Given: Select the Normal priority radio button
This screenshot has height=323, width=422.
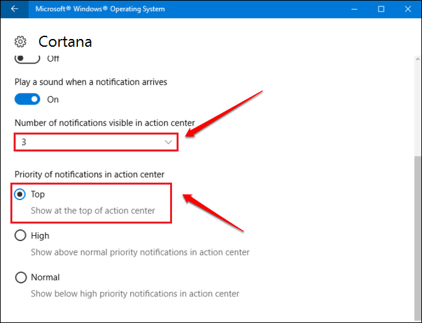Looking at the screenshot, I should (x=21, y=278).
